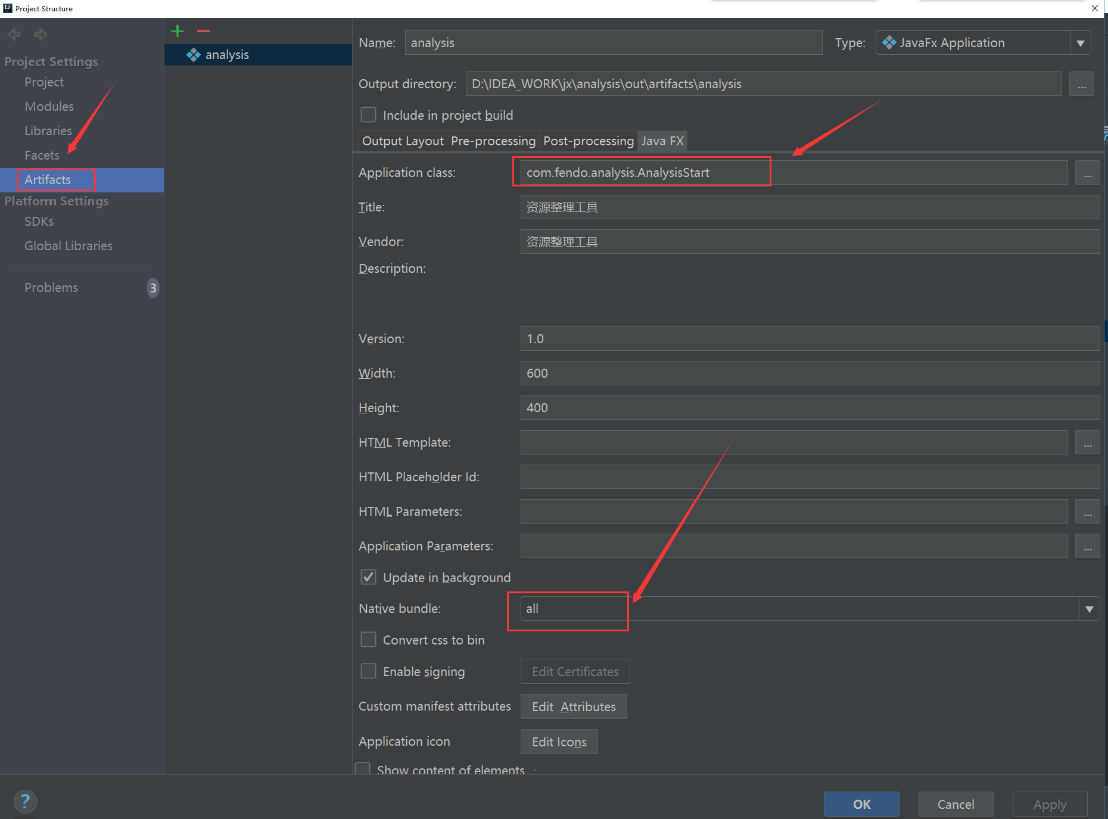The height and width of the screenshot is (819, 1108).
Task: Select the analysis artifact in the list
Action: [258, 55]
